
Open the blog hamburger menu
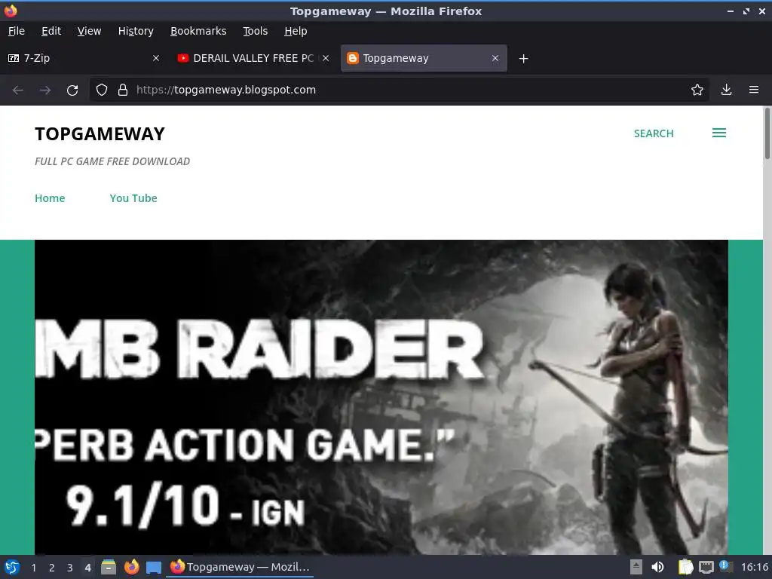click(x=719, y=133)
